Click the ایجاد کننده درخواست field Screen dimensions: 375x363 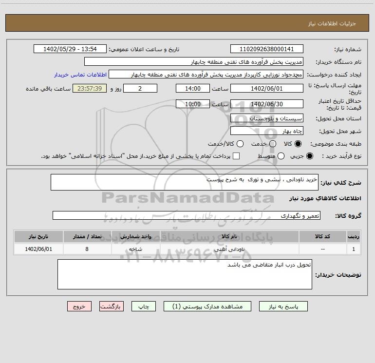click(206, 74)
